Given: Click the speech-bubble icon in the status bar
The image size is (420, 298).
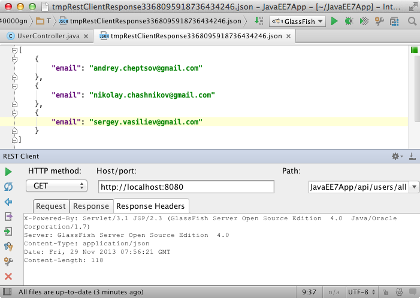Looking at the screenshot, I should (x=413, y=291).
